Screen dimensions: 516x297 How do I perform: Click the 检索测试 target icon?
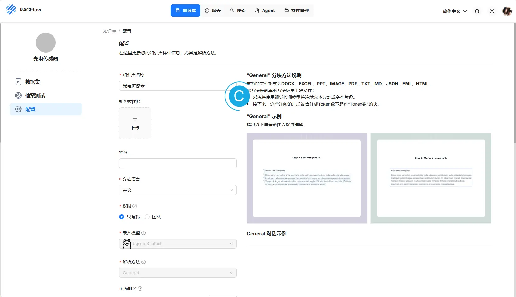click(18, 95)
